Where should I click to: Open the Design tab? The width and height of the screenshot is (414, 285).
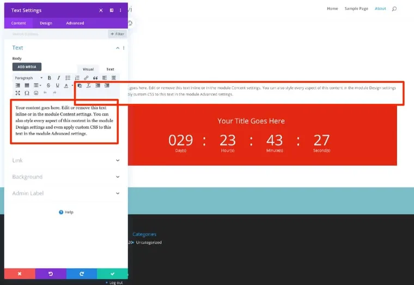coord(46,23)
